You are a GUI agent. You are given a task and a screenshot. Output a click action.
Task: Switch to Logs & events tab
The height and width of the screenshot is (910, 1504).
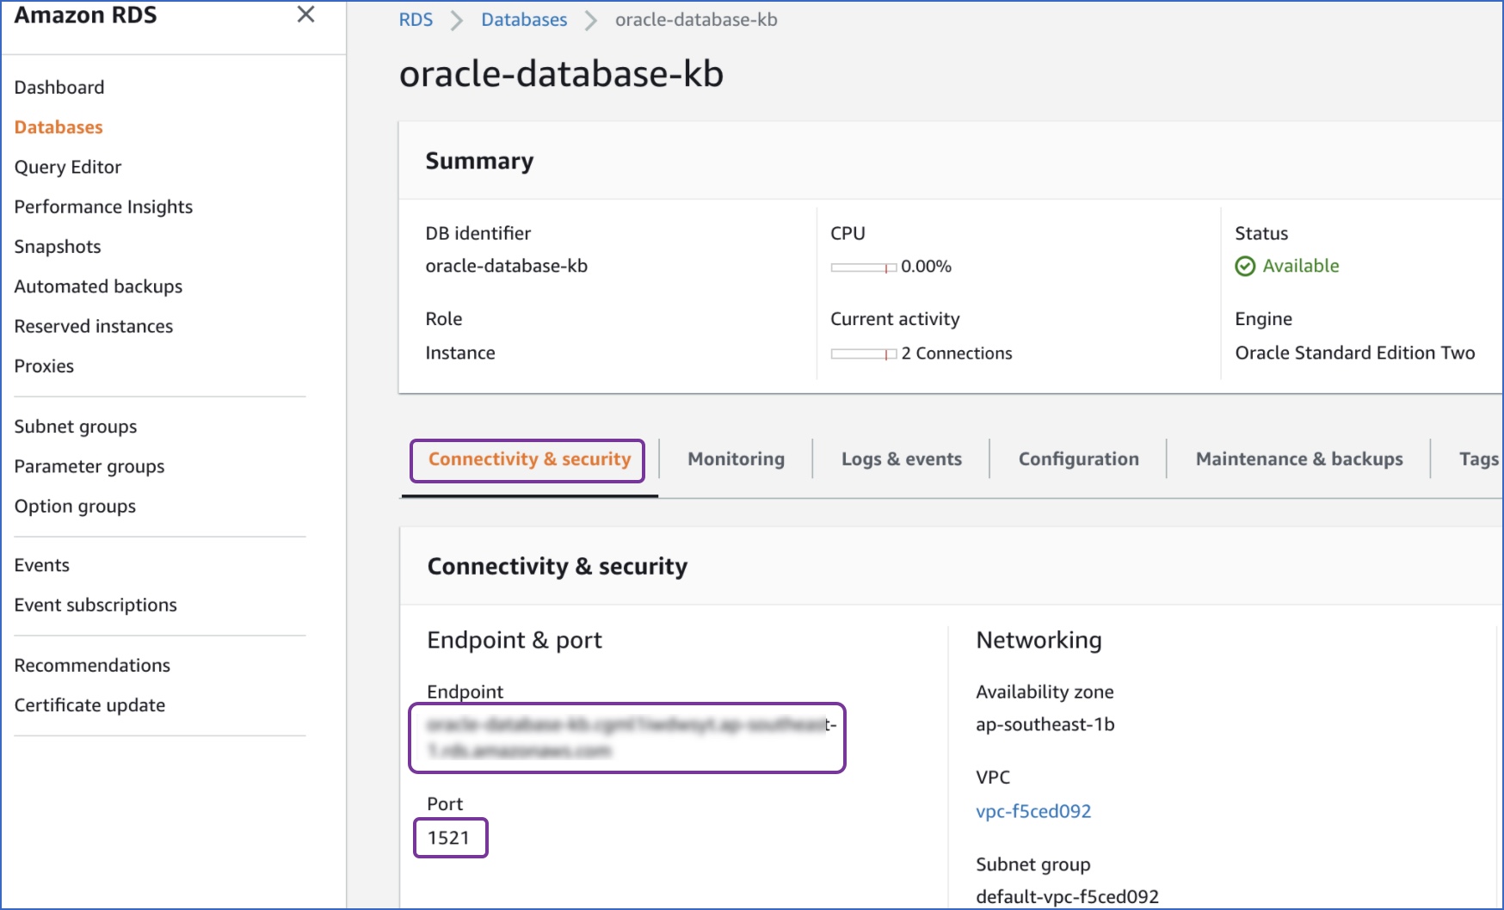coord(902,459)
